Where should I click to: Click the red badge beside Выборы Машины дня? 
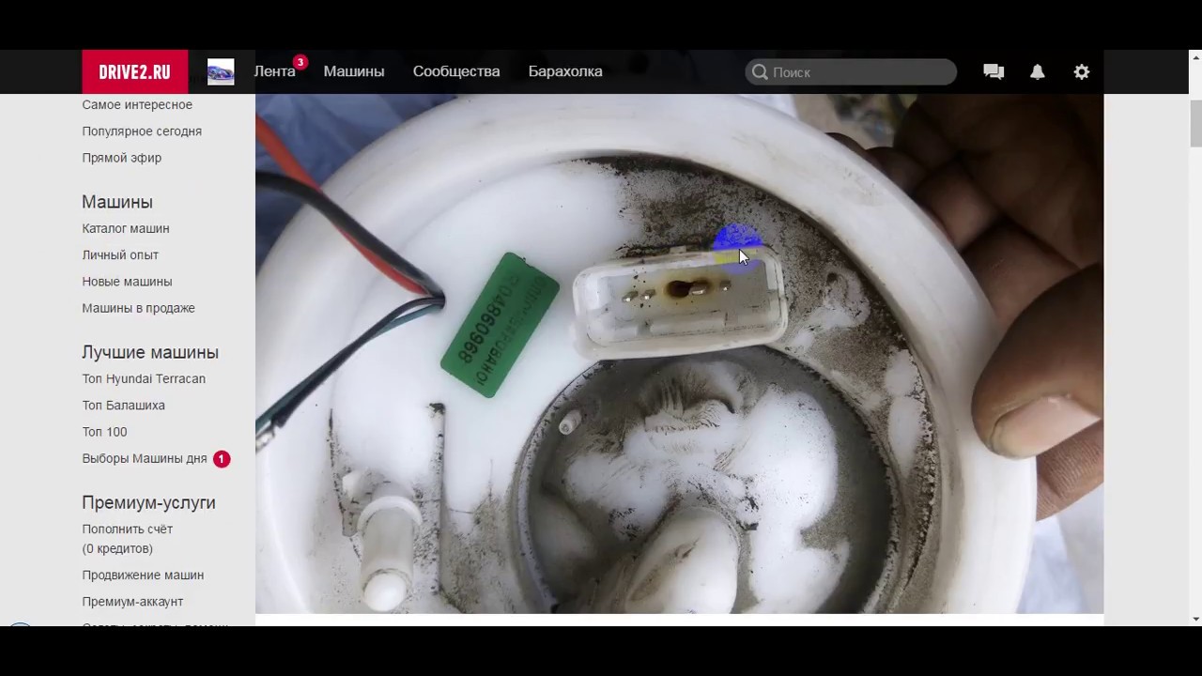(222, 459)
